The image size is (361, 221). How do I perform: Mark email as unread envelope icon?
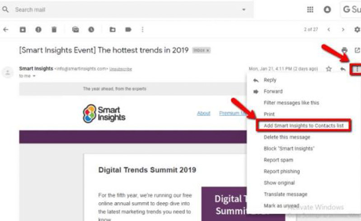[75, 29]
